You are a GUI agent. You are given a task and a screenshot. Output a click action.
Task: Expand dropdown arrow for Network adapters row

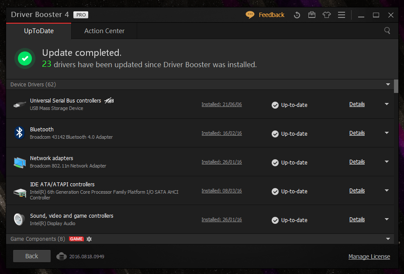tap(387, 162)
